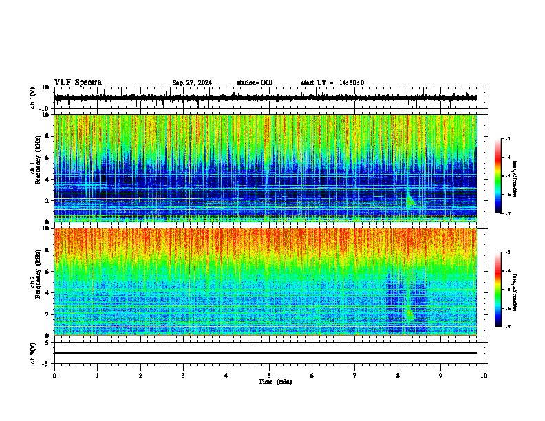
Task: Click time axis tick label "8"
Action: click(398, 376)
